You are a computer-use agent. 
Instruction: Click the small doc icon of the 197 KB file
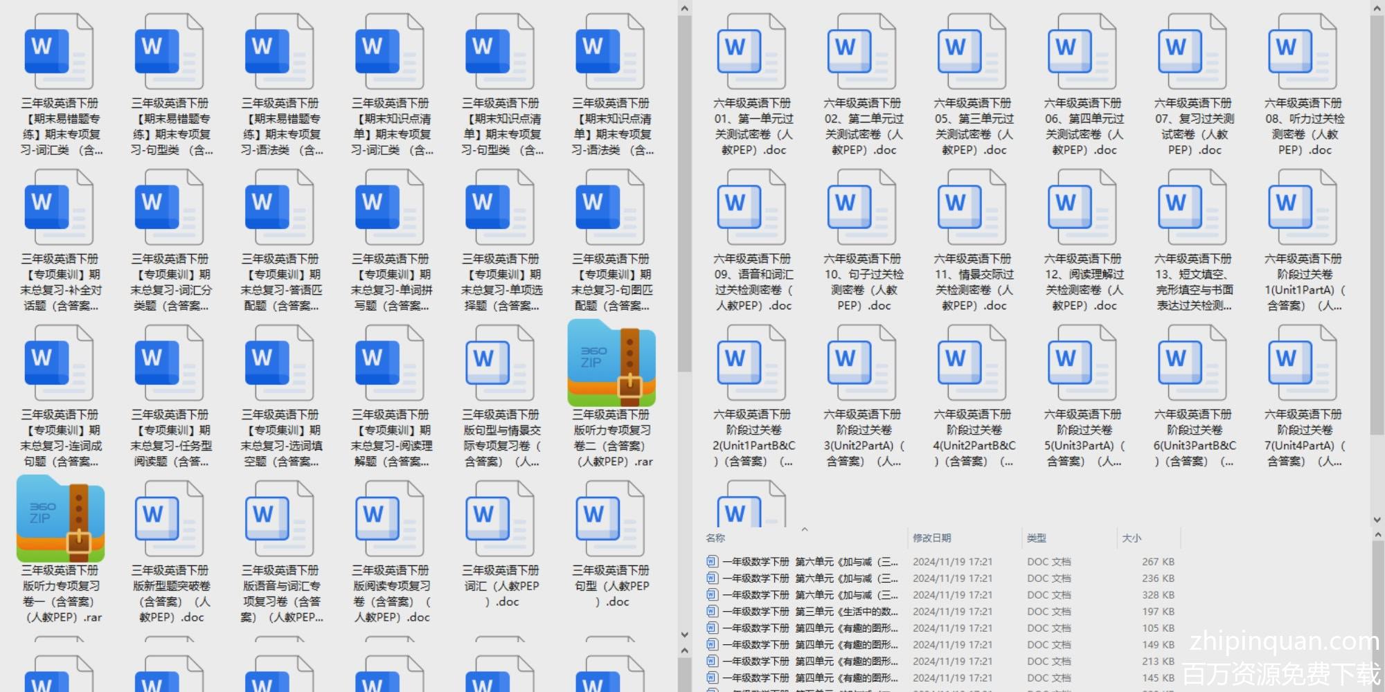pos(712,611)
